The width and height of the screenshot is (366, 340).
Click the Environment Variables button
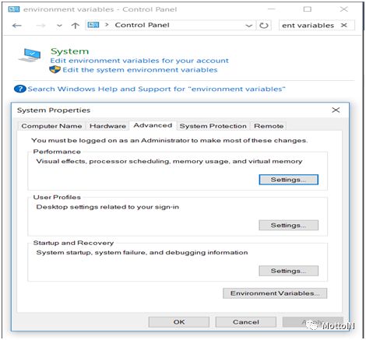click(275, 293)
